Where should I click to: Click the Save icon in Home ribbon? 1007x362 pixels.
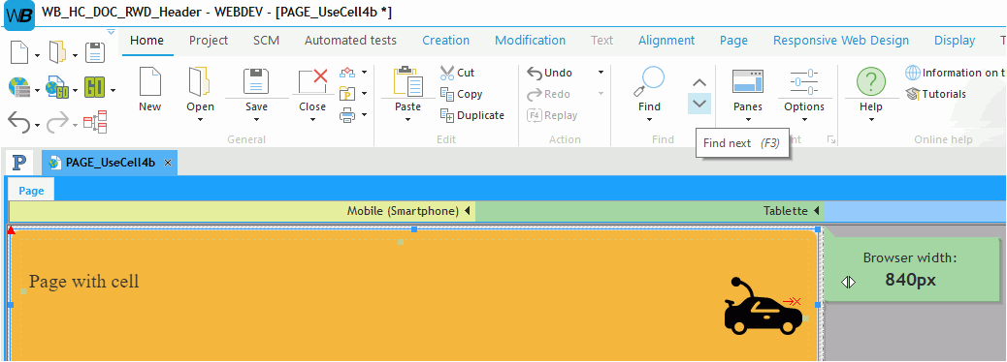(256, 81)
